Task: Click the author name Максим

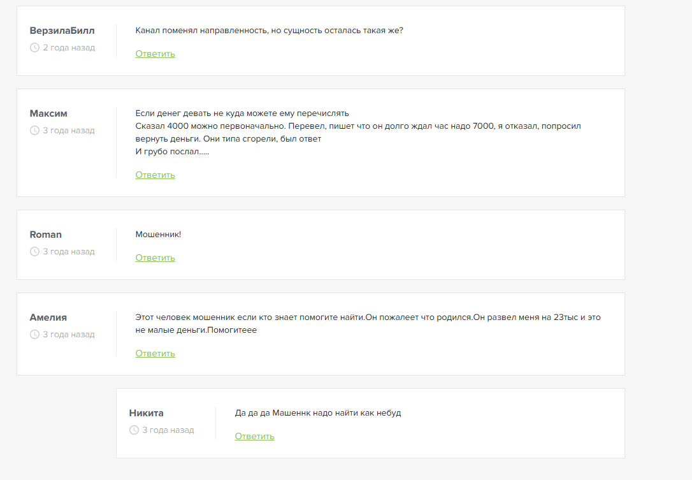Action: point(48,113)
